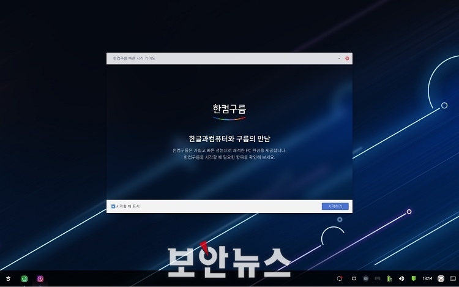Image resolution: width=459 pixels, height=287 pixels.
Task: Click the green shield security tray icon
Action: (414, 278)
